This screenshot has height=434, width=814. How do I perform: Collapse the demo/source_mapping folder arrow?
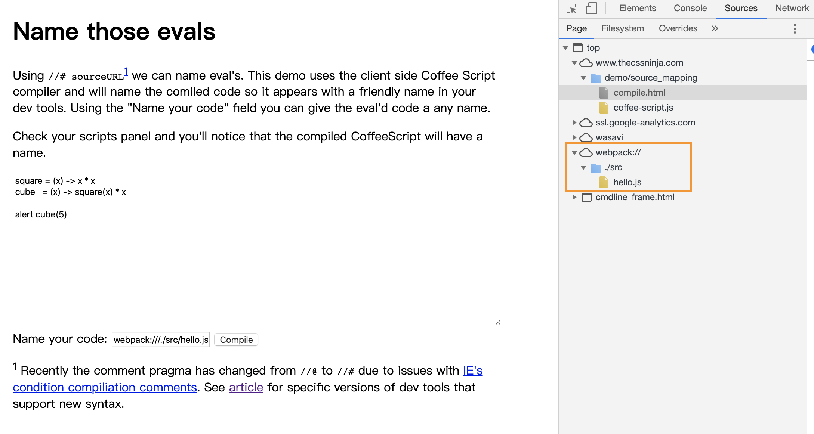tap(583, 78)
